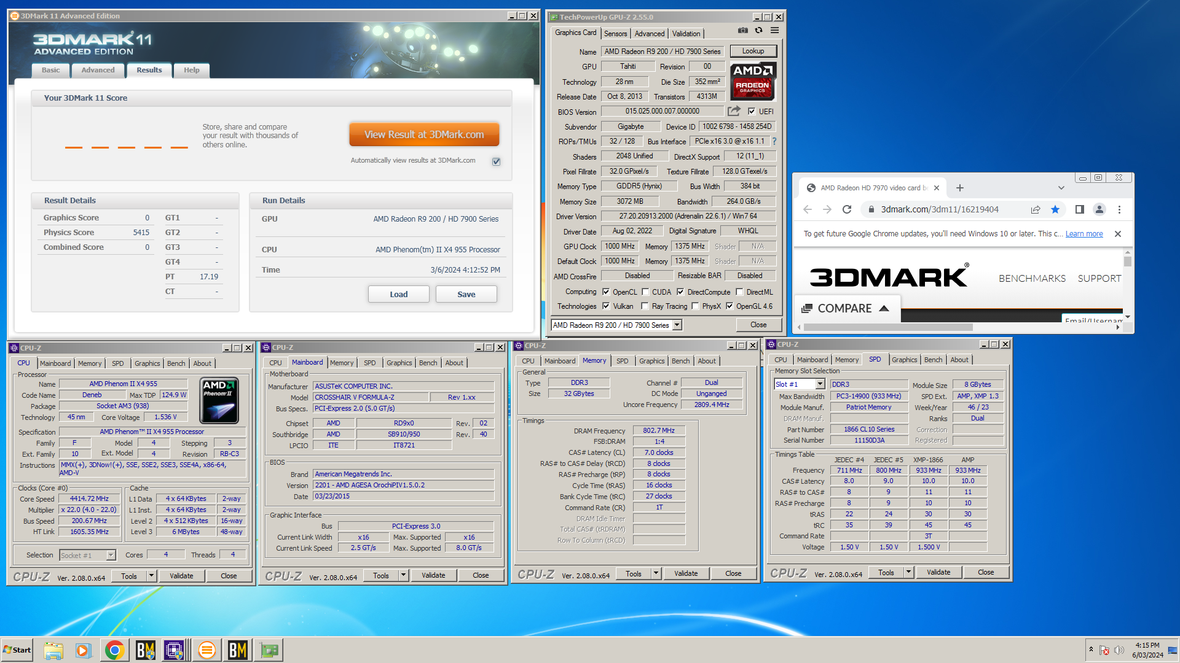The image size is (1180, 663).
Task: Click AMD Radeon Graphics logo in GPU-Z
Action: (753, 81)
